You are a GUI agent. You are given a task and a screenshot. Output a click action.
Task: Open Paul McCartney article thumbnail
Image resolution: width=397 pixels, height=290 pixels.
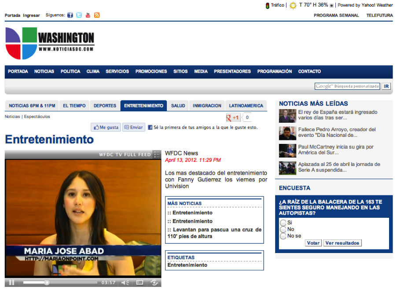(x=287, y=151)
